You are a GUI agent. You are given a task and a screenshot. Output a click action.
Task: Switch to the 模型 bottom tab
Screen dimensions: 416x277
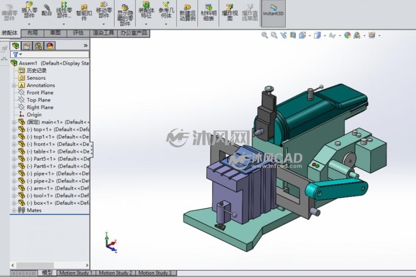click(x=47, y=272)
